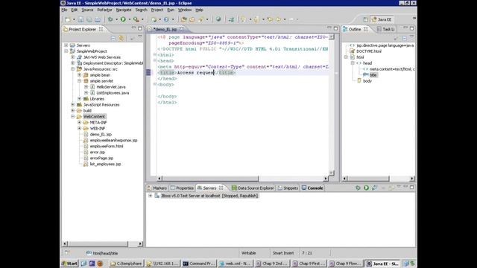Viewport: 477px width, 268px height.
Task: Click the External Tools run icon
Action: (136, 19)
